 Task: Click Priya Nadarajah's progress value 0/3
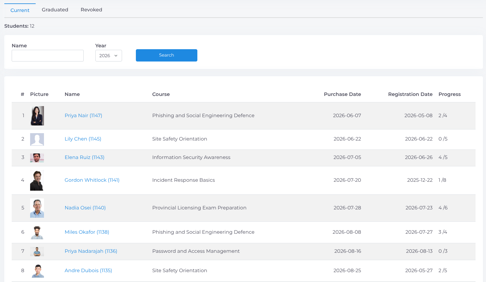[x=443, y=251]
